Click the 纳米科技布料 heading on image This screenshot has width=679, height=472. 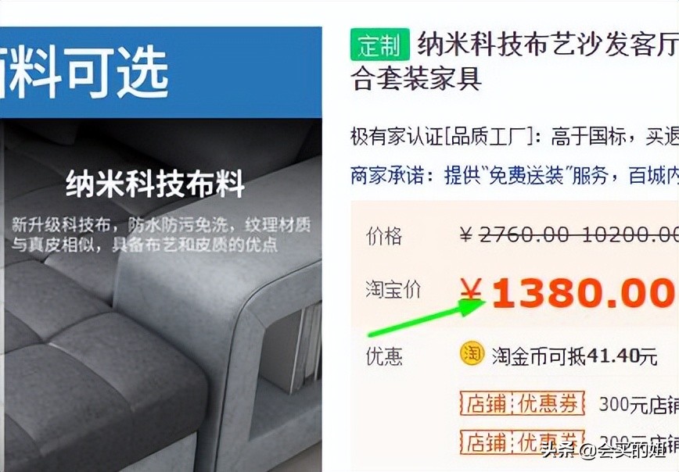(x=155, y=184)
